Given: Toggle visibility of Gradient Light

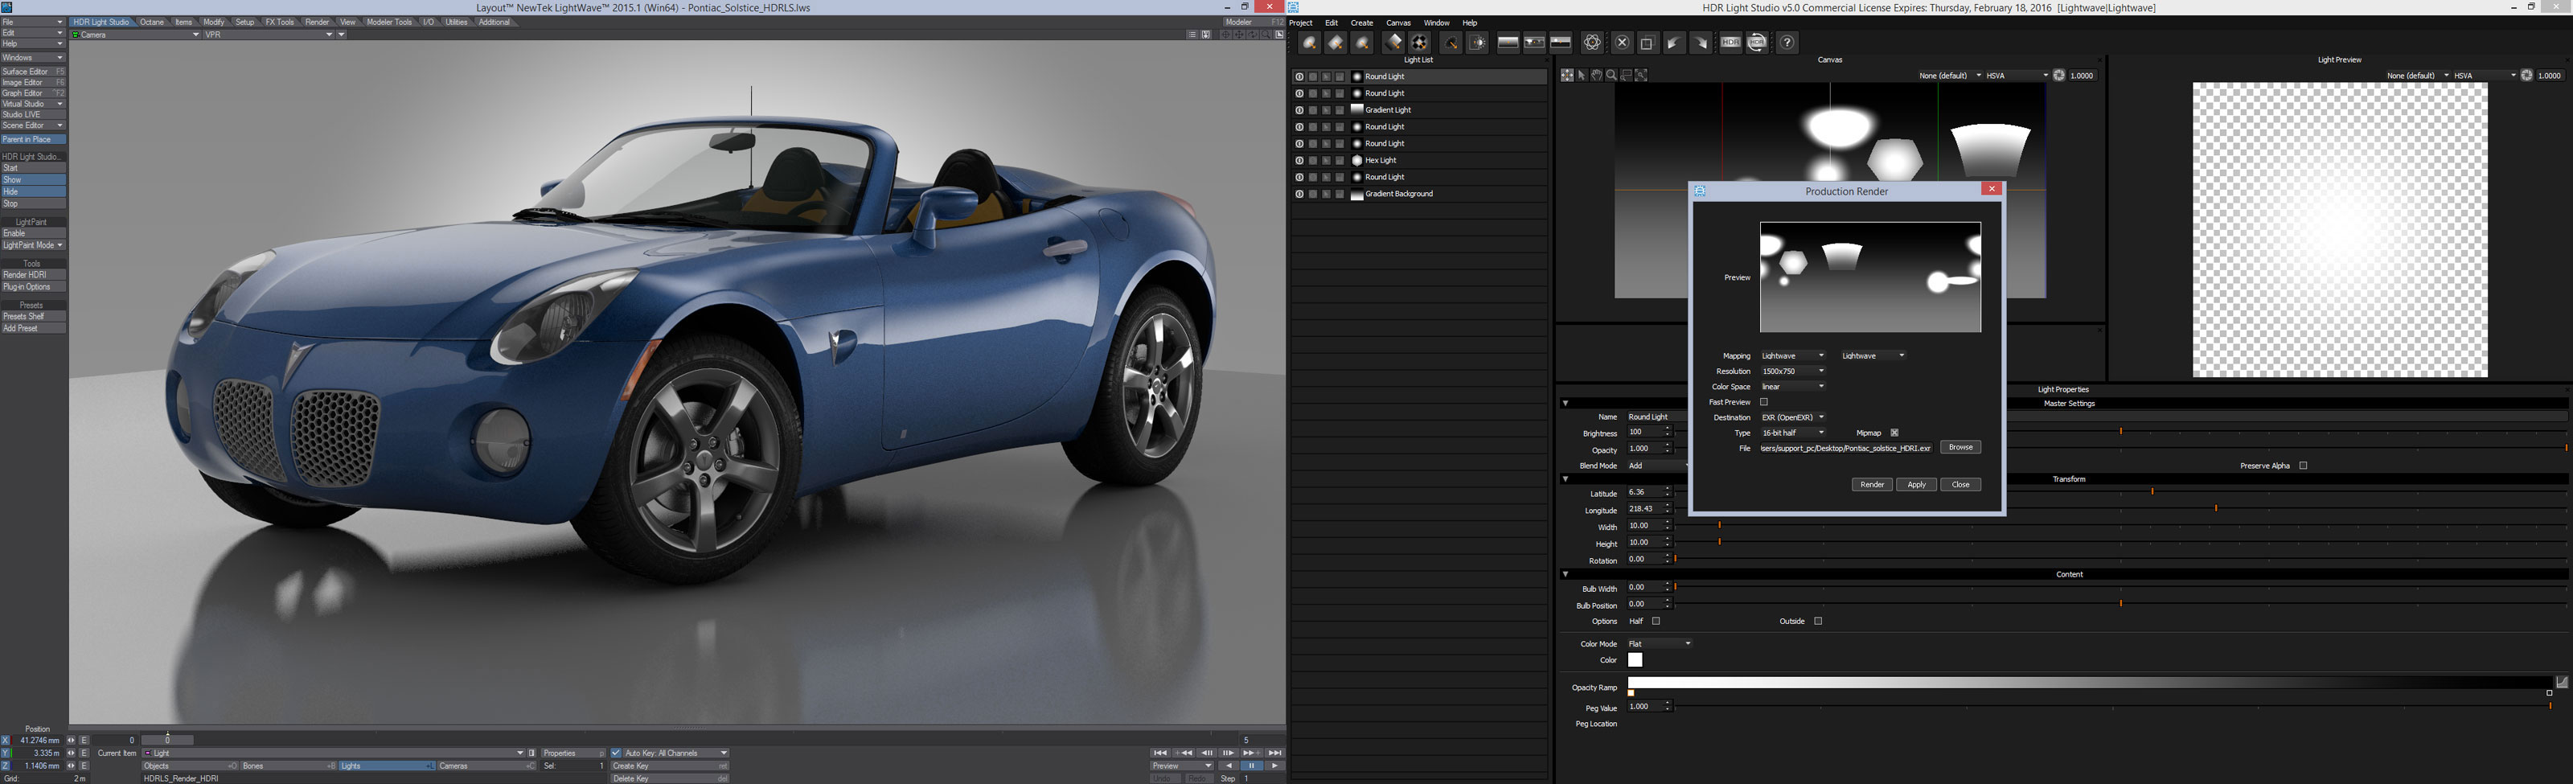Looking at the screenshot, I should (x=1299, y=110).
